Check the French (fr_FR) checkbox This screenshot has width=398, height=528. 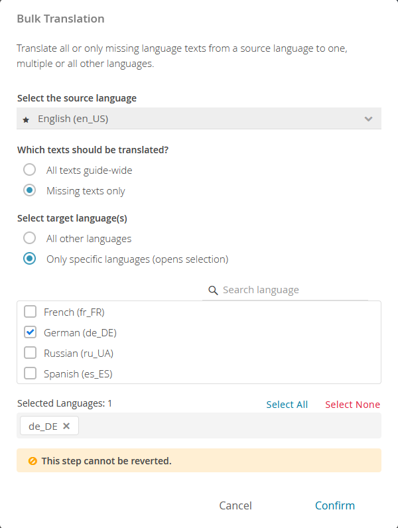(x=31, y=312)
